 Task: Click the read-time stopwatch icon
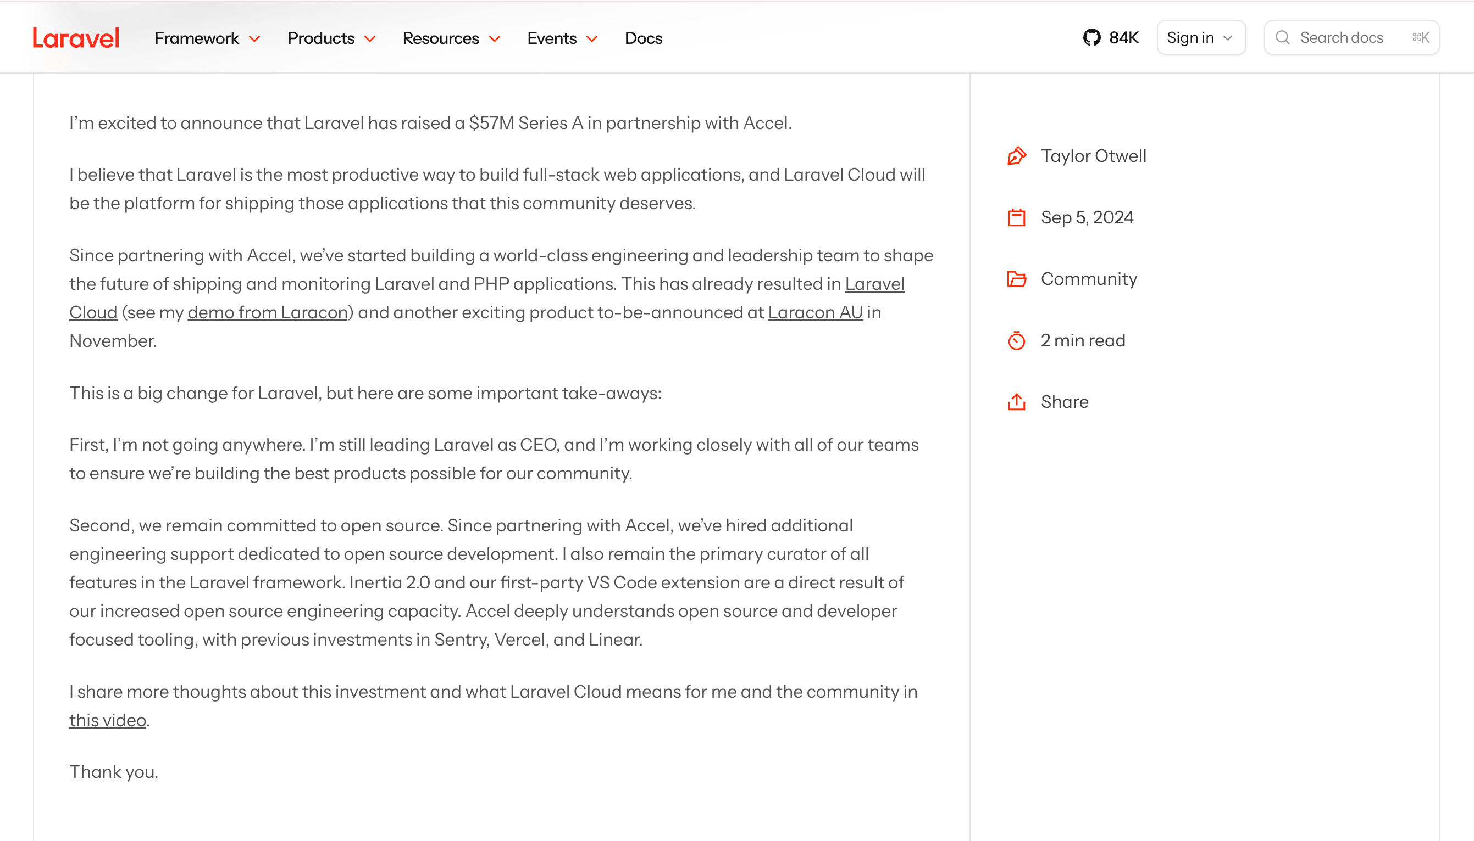tap(1017, 341)
